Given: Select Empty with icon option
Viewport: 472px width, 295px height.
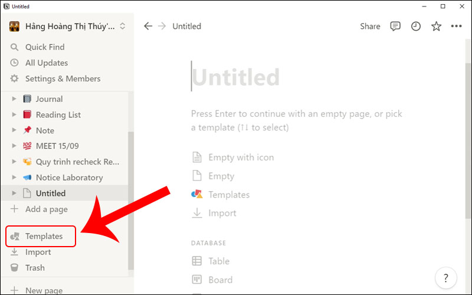Looking at the screenshot, I should click(241, 158).
